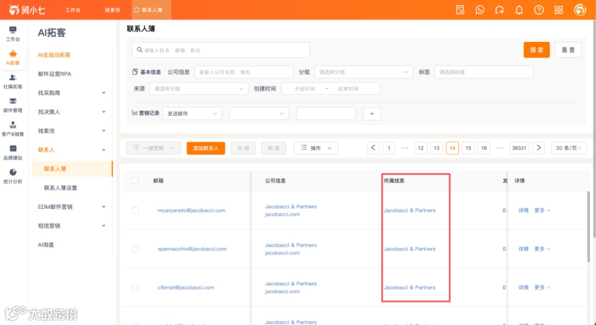Viewport: 596px width, 325px height.
Task: Click 添加联系人 button
Action: click(x=206, y=148)
